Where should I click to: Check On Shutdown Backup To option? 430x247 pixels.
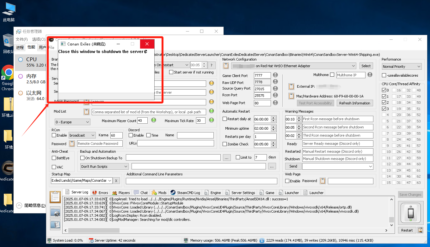point(82,158)
